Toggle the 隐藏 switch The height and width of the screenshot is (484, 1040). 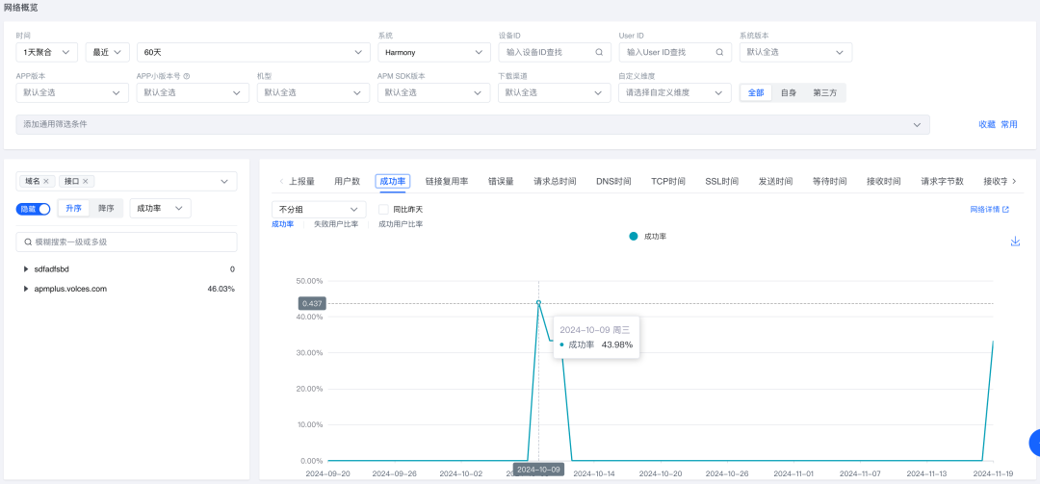point(34,209)
